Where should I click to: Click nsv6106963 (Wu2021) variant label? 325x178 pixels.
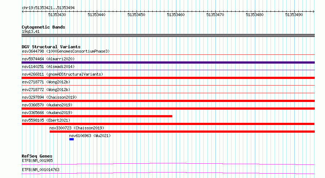click(90, 136)
